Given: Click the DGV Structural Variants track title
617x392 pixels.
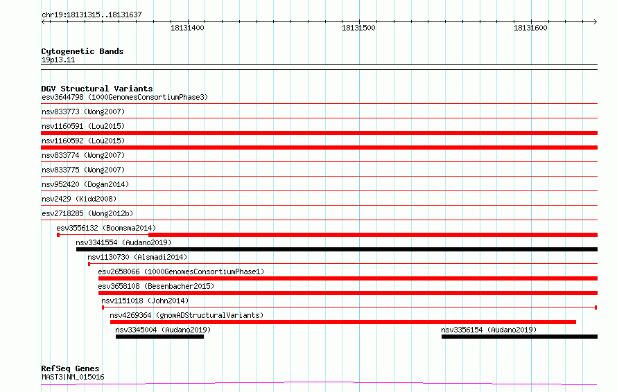Looking at the screenshot, I should pyautogui.click(x=97, y=89).
